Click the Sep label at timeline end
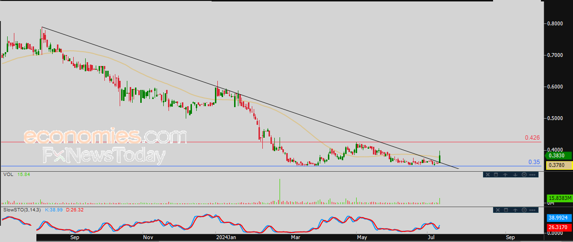Image resolution: width=573 pixels, height=242 pixels. 510,238
